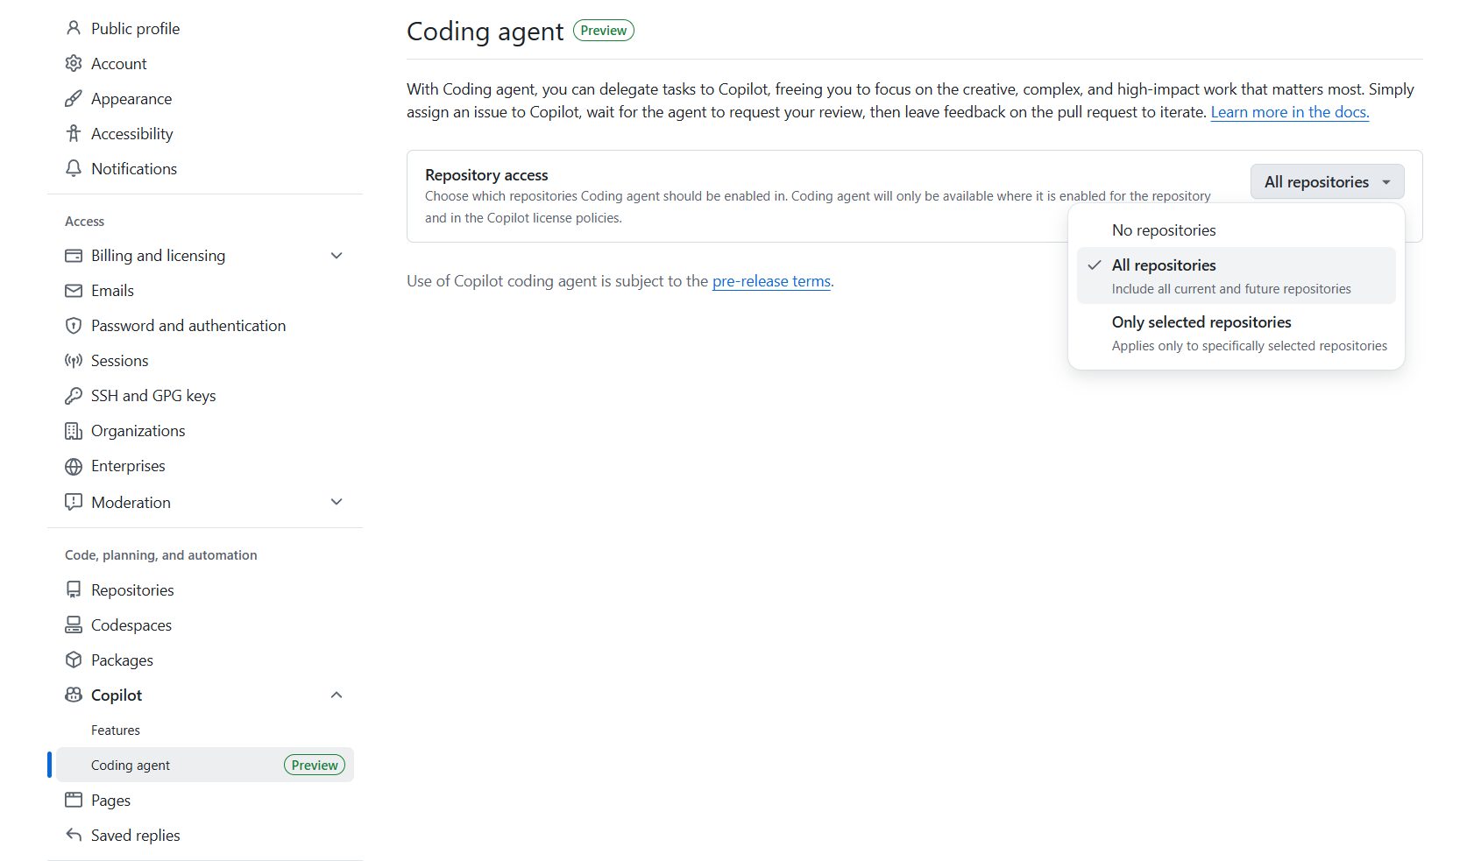
Task: Open Sessions via the broadcast icon
Action: [74, 360]
